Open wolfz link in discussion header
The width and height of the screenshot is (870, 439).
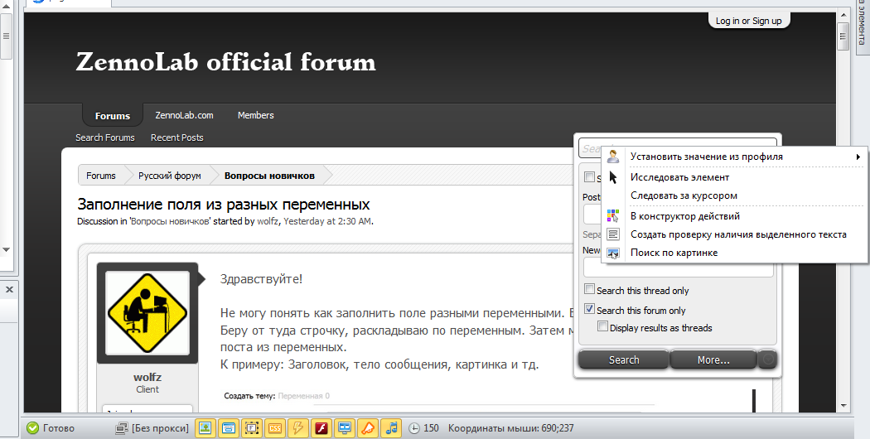click(x=268, y=221)
